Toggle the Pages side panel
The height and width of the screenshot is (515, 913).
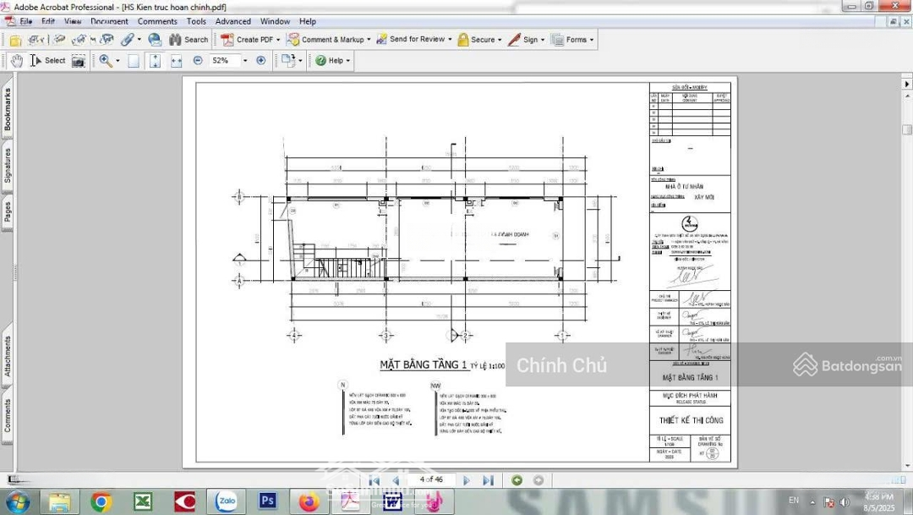(8, 211)
